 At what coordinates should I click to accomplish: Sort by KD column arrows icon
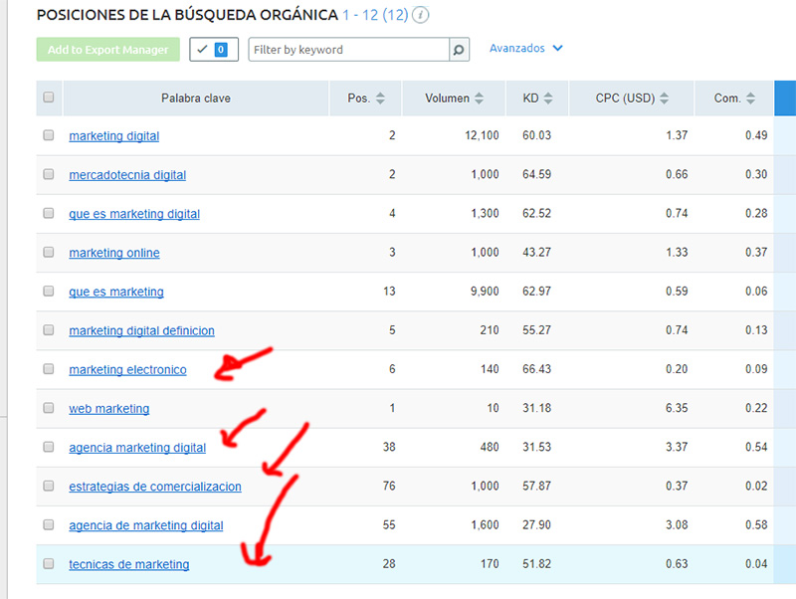549,99
